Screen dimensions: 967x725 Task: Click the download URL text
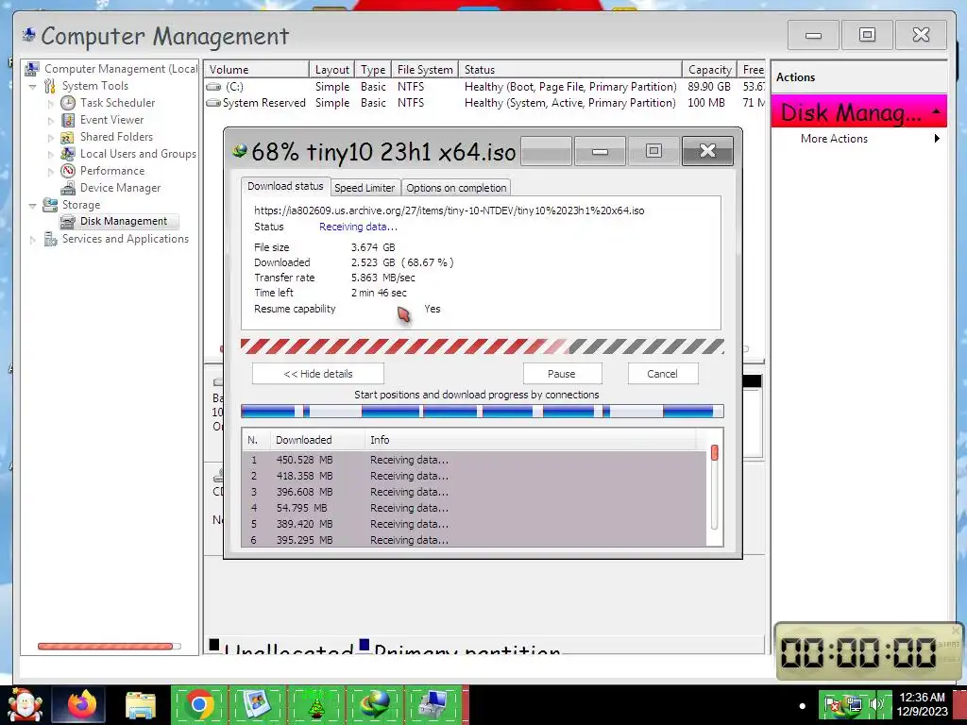pyautogui.click(x=449, y=211)
